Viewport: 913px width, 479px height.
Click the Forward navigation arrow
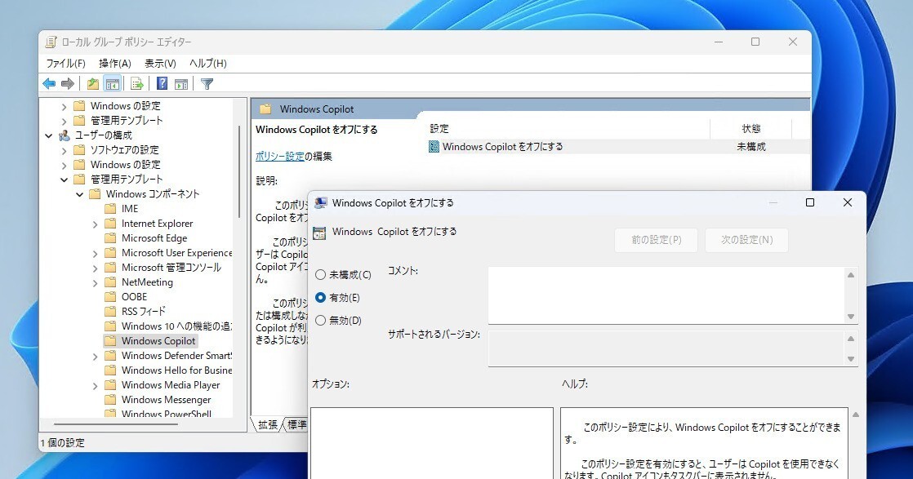66,83
